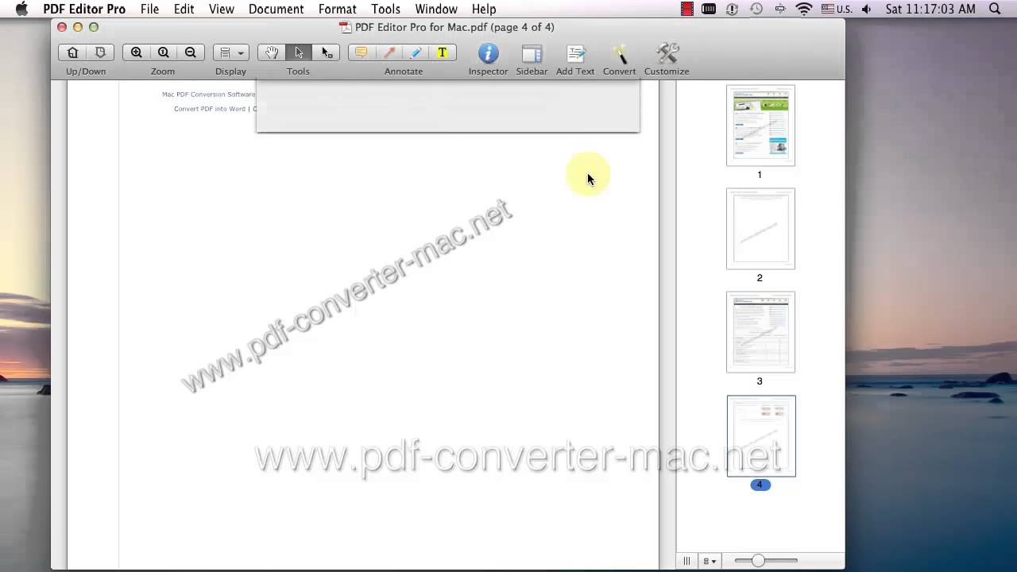Click 'Mac PDF Conversion Software' text
1017x572 pixels.
click(x=209, y=95)
